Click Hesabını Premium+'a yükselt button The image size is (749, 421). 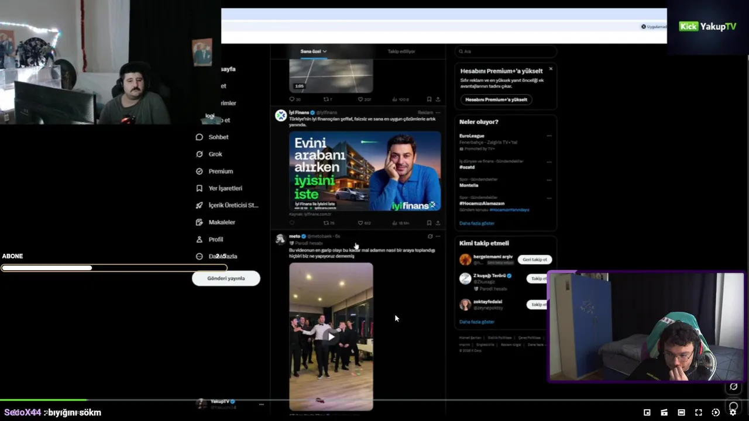coord(496,99)
